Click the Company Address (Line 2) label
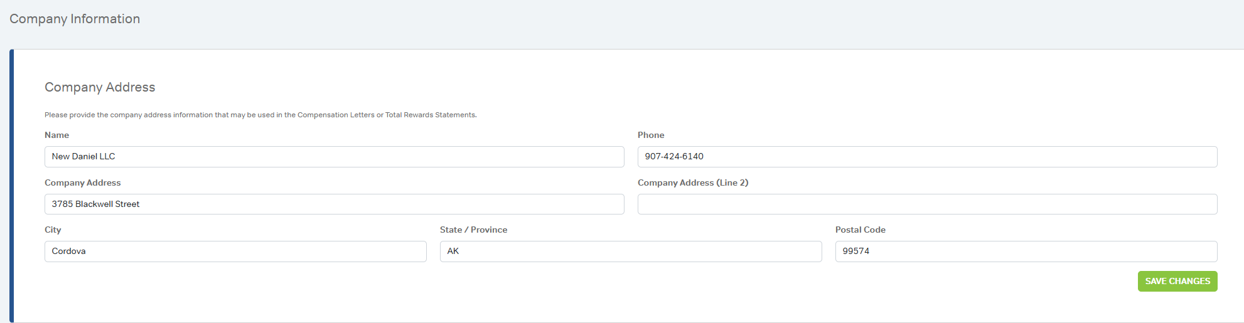The height and width of the screenshot is (323, 1244). pyautogui.click(x=693, y=183)
